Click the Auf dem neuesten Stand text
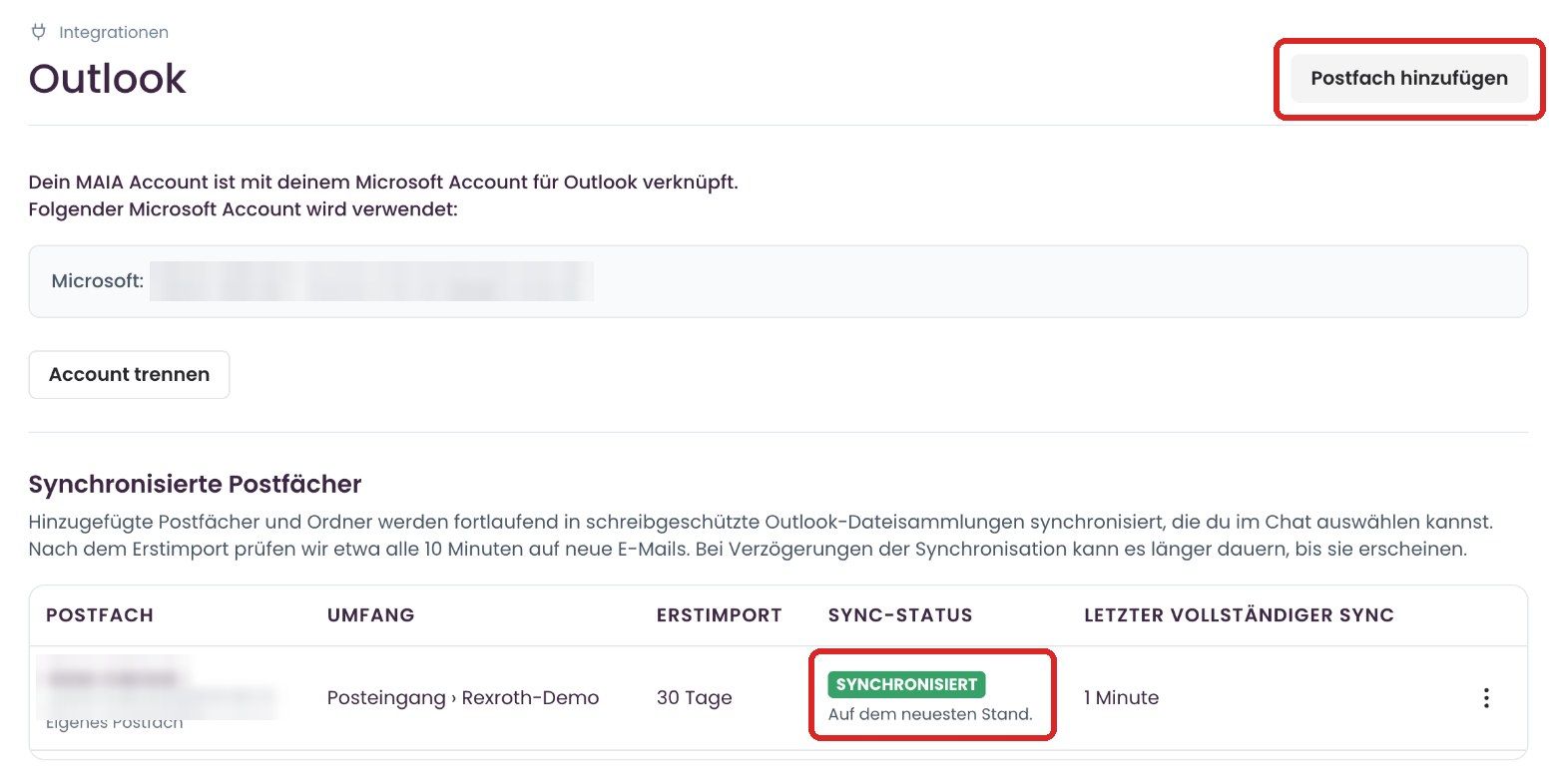The image size is (1557, 782). coord(930,714)
